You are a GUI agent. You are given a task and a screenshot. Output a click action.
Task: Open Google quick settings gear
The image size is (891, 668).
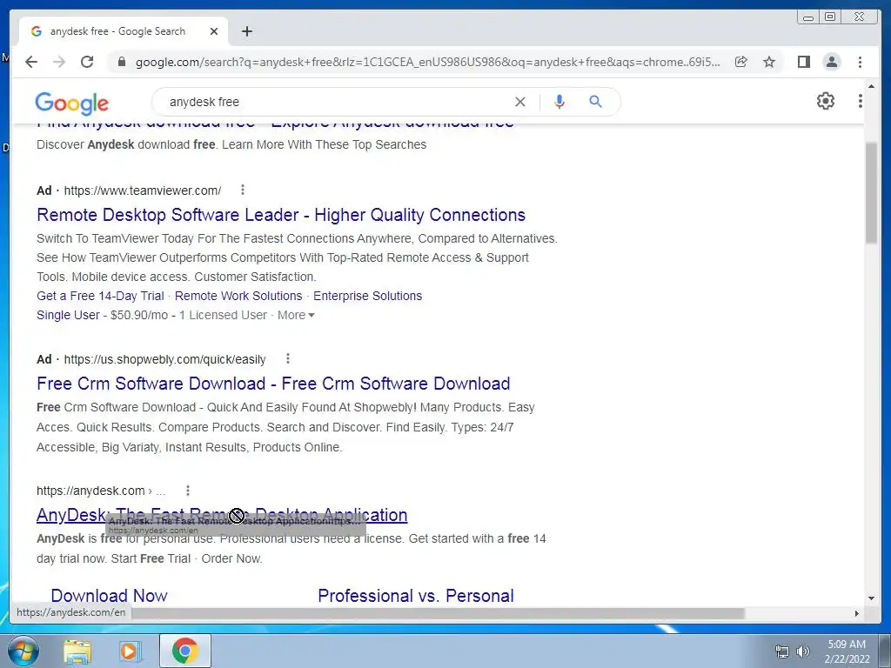pyautogui.click(x=826, y=101)
